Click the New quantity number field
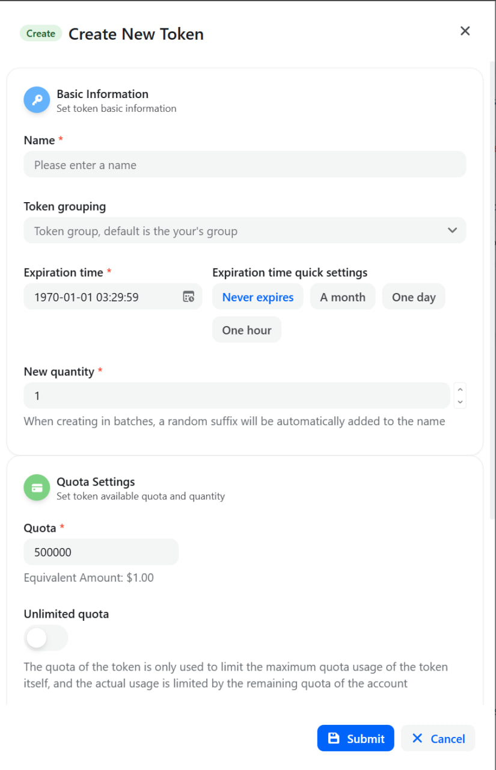Viewport: 496px width, 770px height. (237, 395)
